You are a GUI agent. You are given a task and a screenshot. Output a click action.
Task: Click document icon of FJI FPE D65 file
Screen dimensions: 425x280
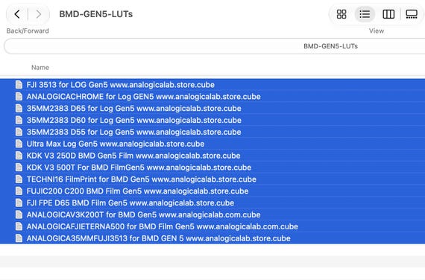pos(19,203)
